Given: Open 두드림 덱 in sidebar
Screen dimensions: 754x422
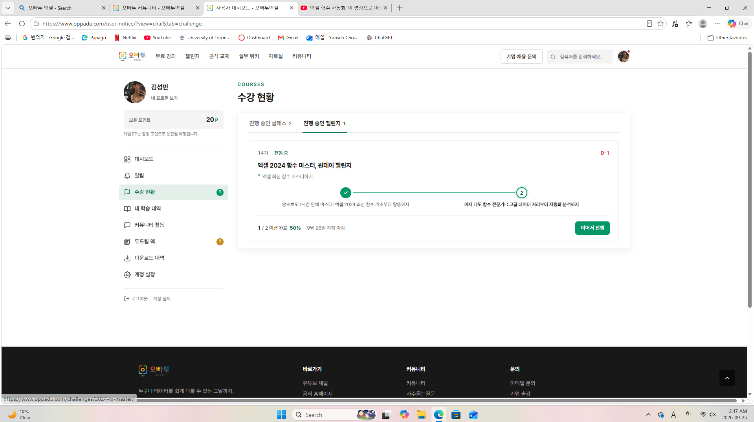Looking at the screenshot, I should pos(173,241).
